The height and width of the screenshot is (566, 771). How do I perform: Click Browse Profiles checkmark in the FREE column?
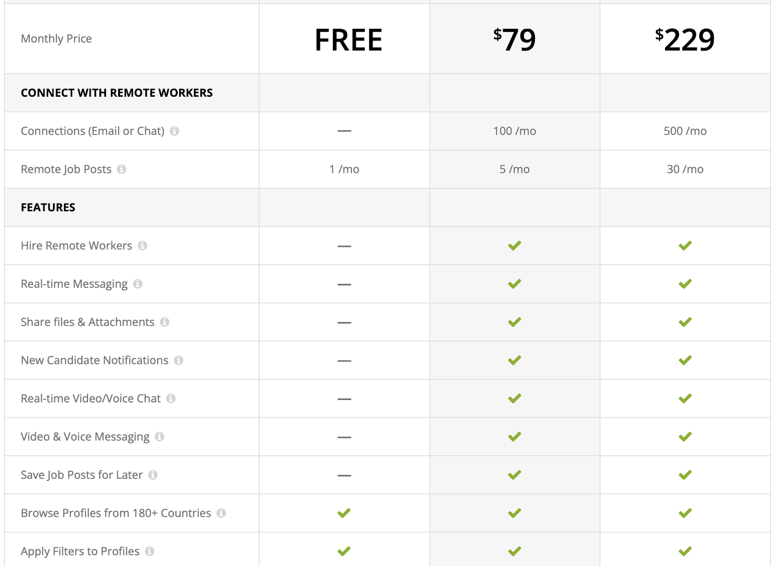tap(344, 513)
